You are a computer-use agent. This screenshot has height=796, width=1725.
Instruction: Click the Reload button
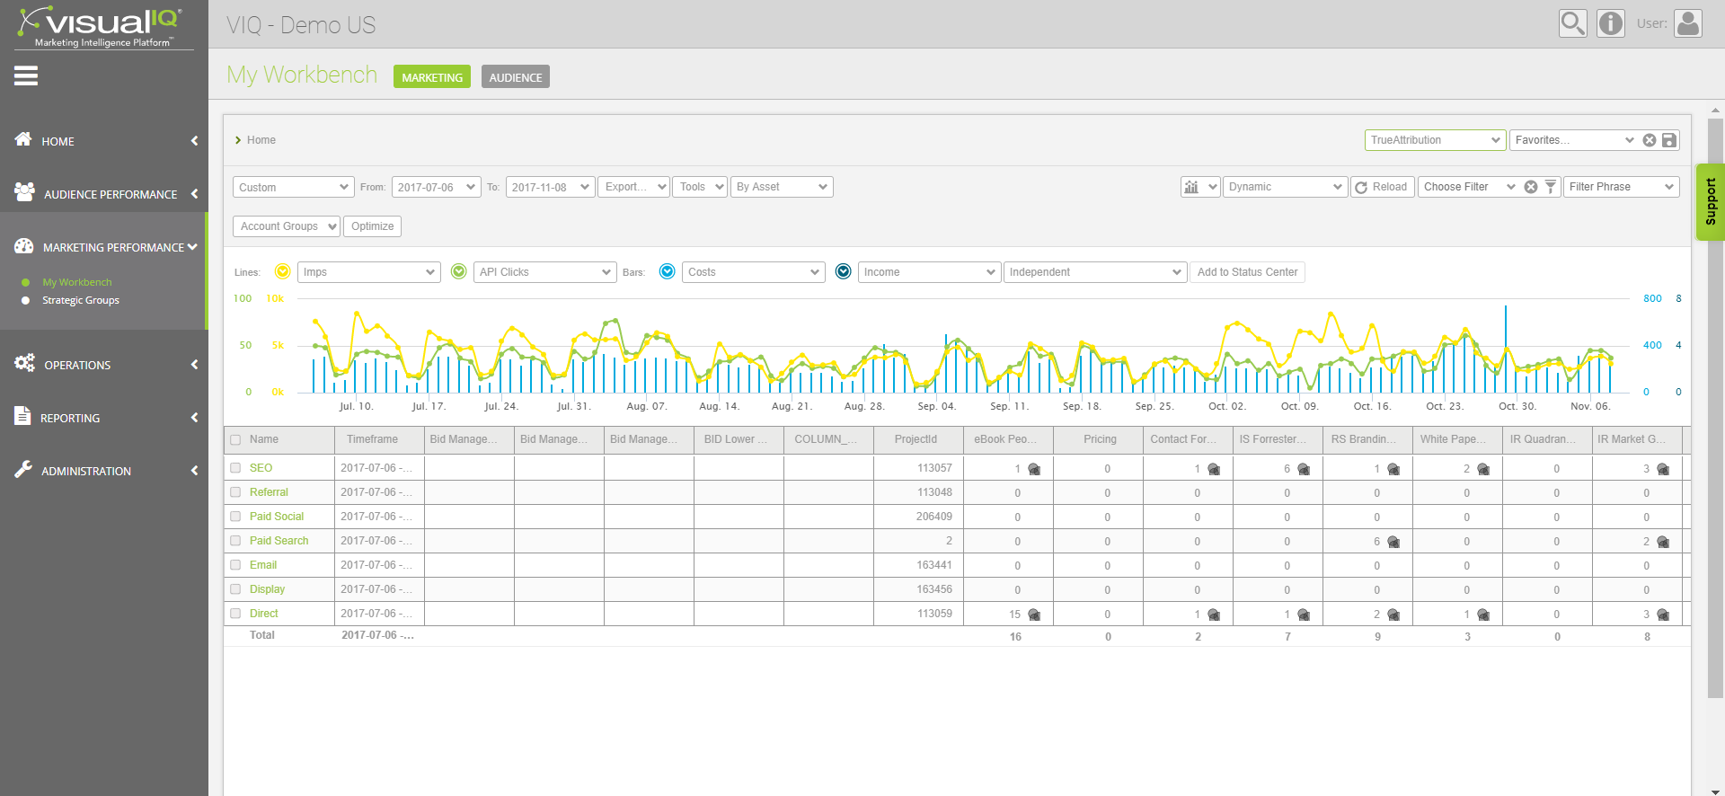click(x=1383, y=187)
